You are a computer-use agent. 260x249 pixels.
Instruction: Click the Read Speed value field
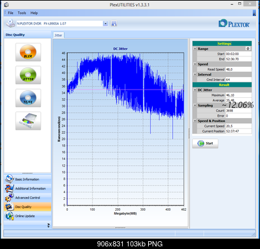click(238, 69)
